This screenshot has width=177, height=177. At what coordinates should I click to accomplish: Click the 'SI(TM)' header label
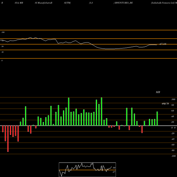(x=67, y=3)
